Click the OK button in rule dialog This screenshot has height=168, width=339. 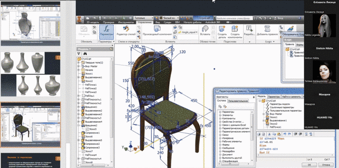(309, 165)
